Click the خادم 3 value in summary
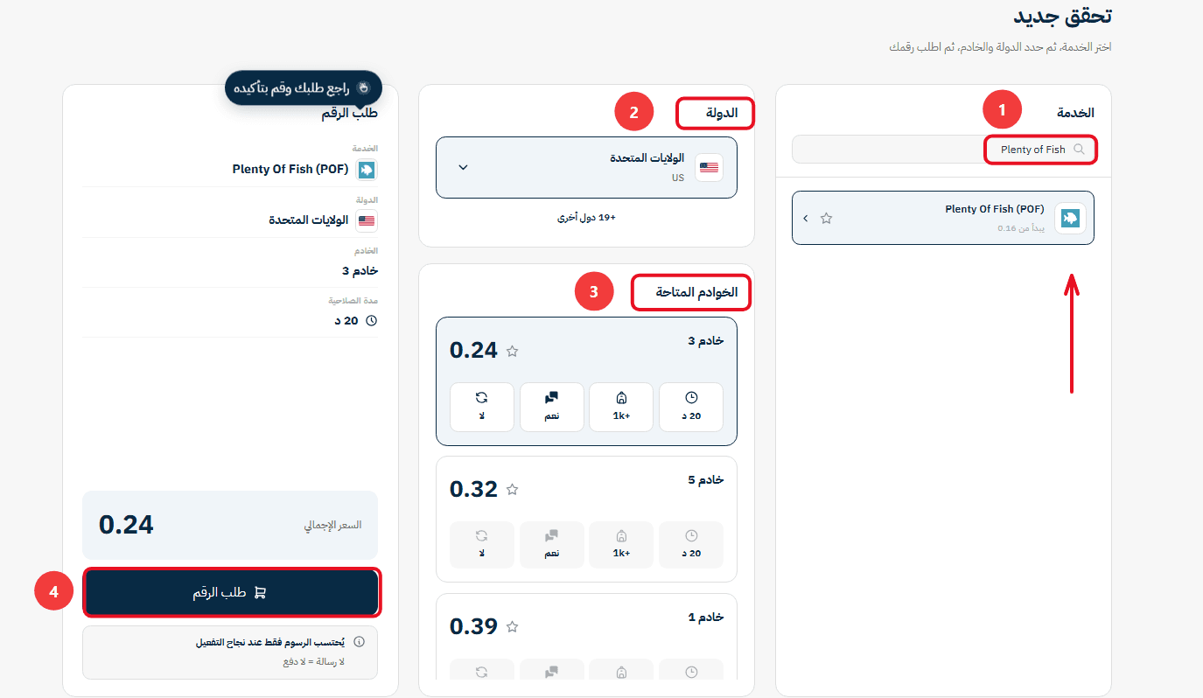This screenshot has width=1203, height=698. (360, 270)
